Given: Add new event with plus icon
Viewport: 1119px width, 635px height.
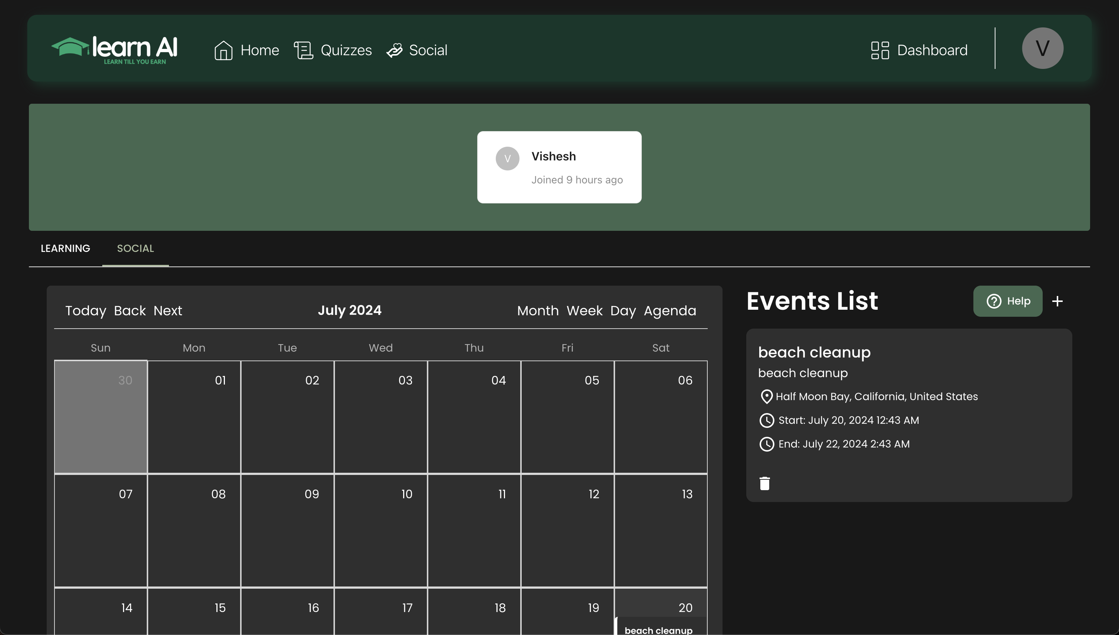Looking at the screenshot, I should tap(1057, 301).
